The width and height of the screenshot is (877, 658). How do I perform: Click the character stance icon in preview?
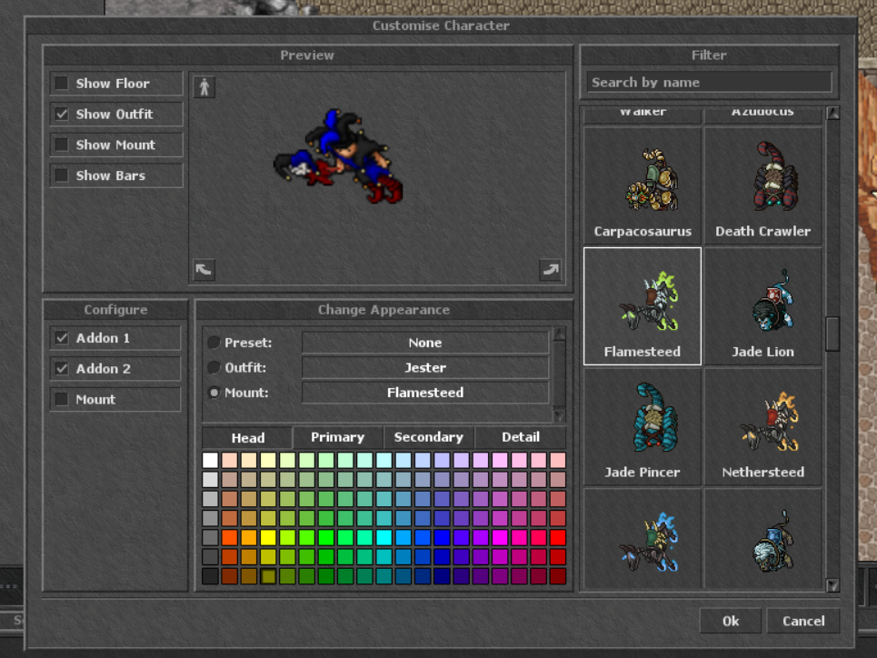tap(204, 86)
